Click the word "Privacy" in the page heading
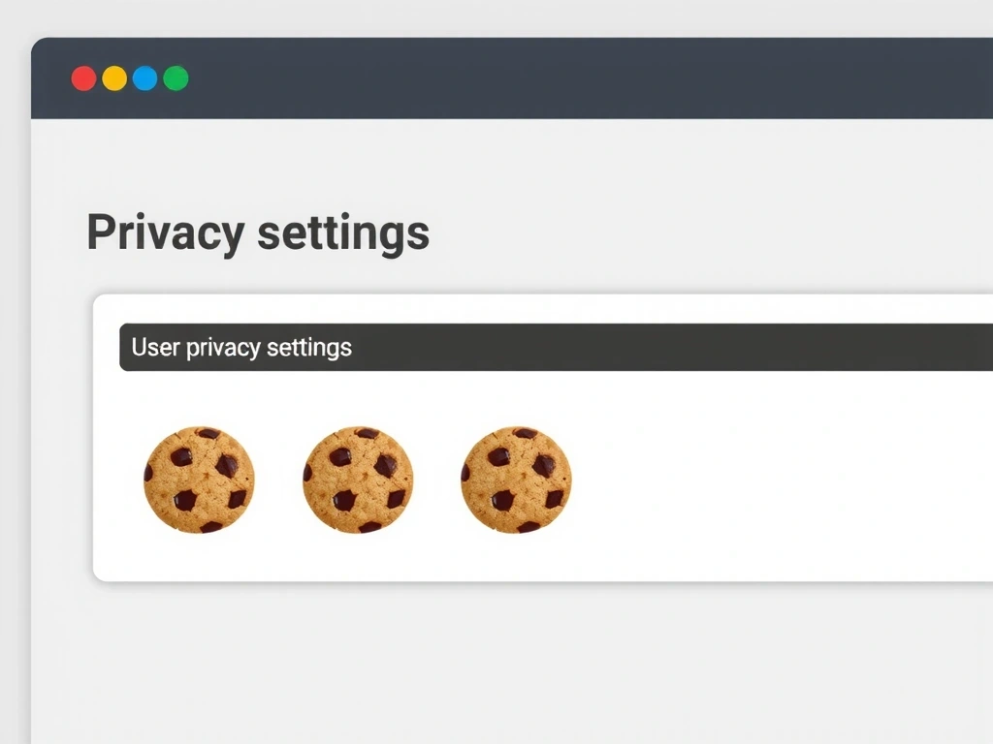993x744 pixels. point(166,233)
